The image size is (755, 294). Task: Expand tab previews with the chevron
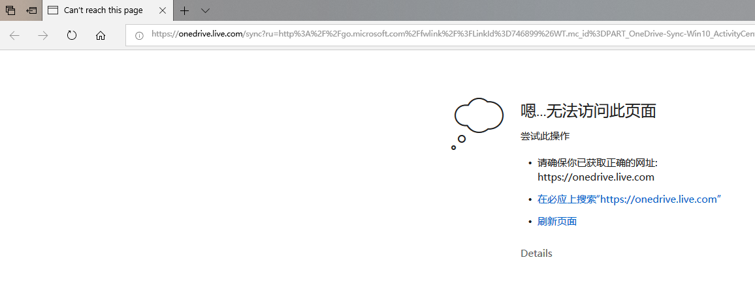point(205,10)
